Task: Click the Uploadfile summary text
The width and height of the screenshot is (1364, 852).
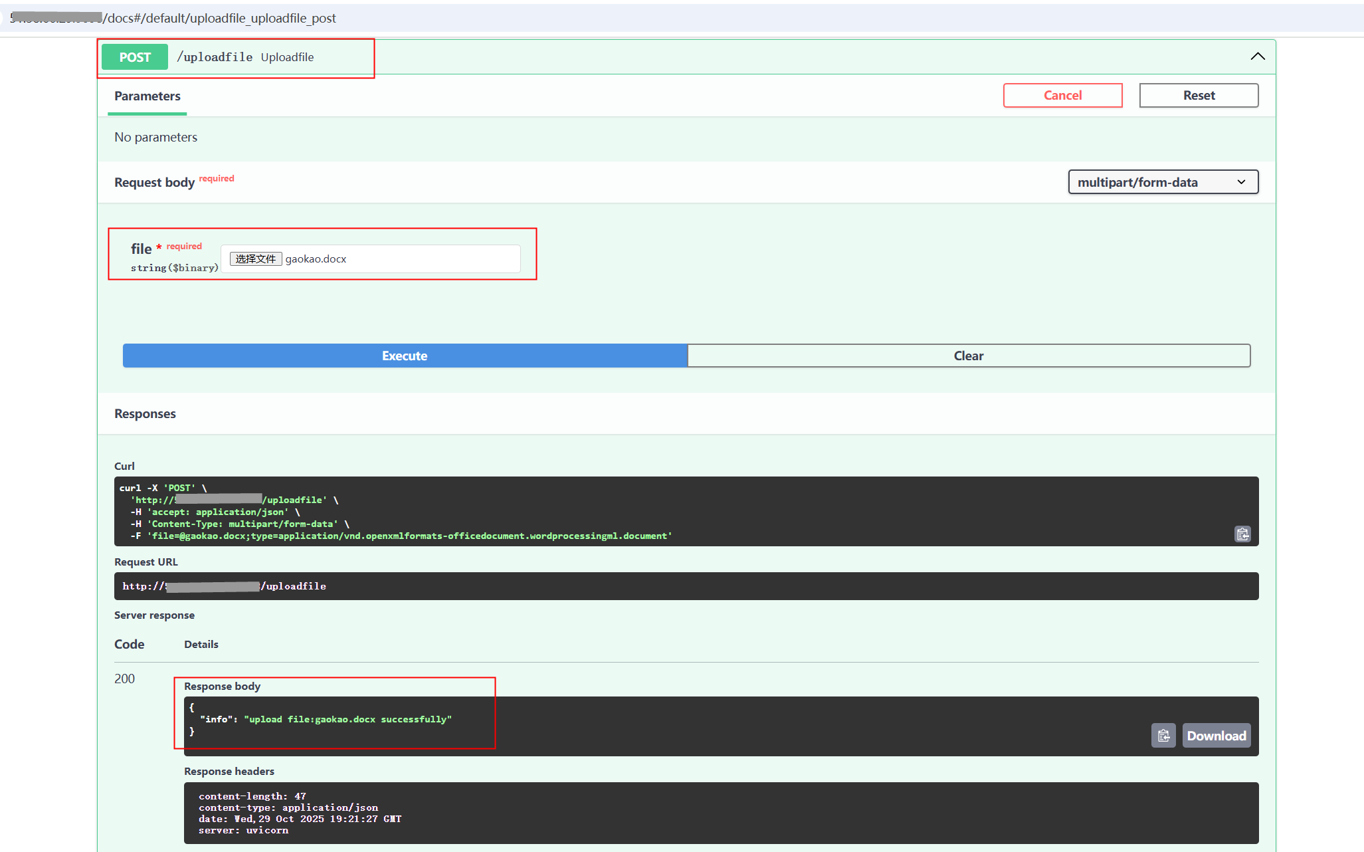Action: pyautogui.click(x=287, y=57)
